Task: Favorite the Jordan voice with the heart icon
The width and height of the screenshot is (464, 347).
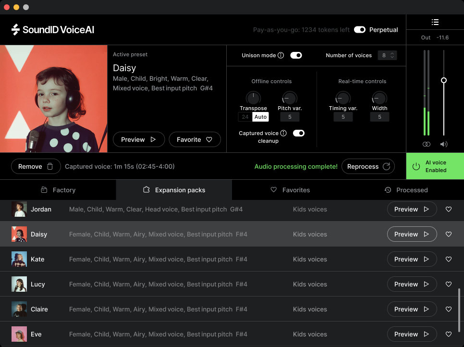Action: point(449,210)
